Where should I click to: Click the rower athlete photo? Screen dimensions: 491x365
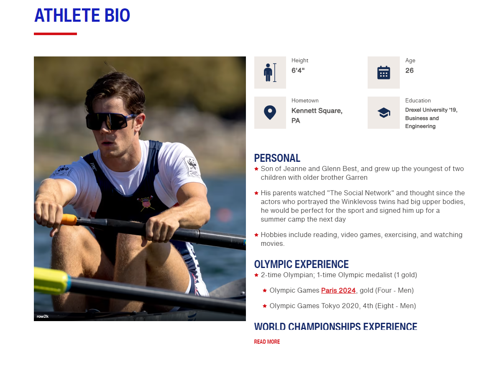pyautogui.click(x=140, y=188)
